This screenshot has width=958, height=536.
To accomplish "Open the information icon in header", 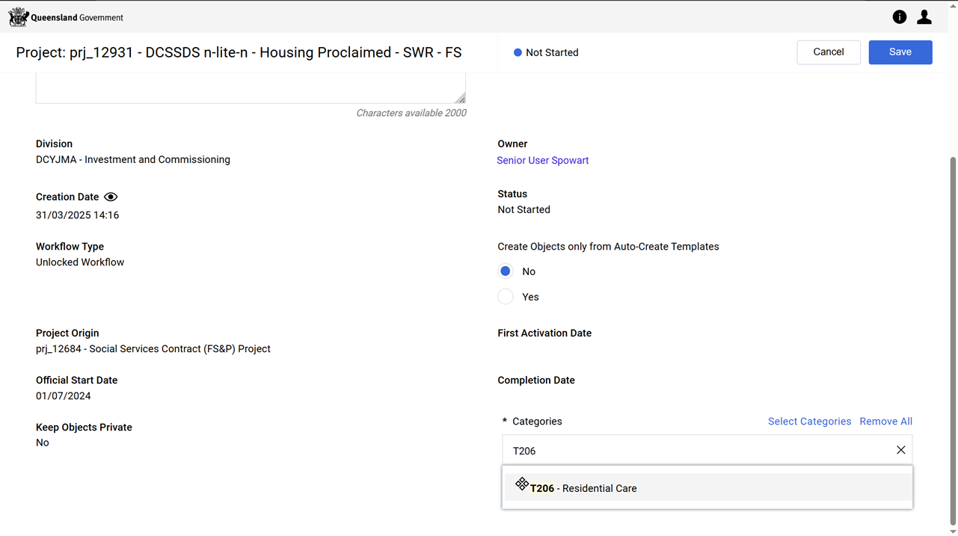I will (x=900, y=17).
